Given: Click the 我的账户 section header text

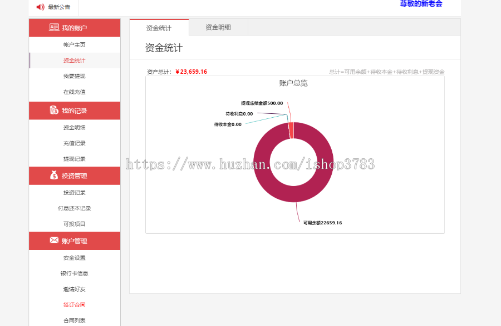Looking at the screenshot, I should click(x=74, y=28).
